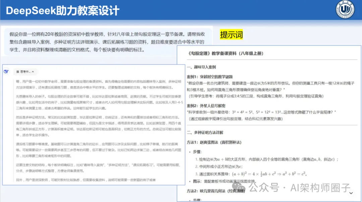Screen dimensions: 362x202
Task: Click the 步骤： bullet under 方法1
Action: click(197, 152)
